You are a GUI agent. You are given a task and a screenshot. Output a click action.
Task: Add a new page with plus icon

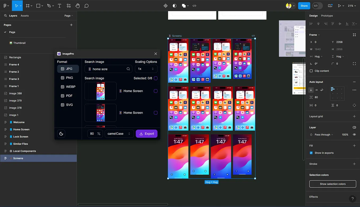(71, 25)
